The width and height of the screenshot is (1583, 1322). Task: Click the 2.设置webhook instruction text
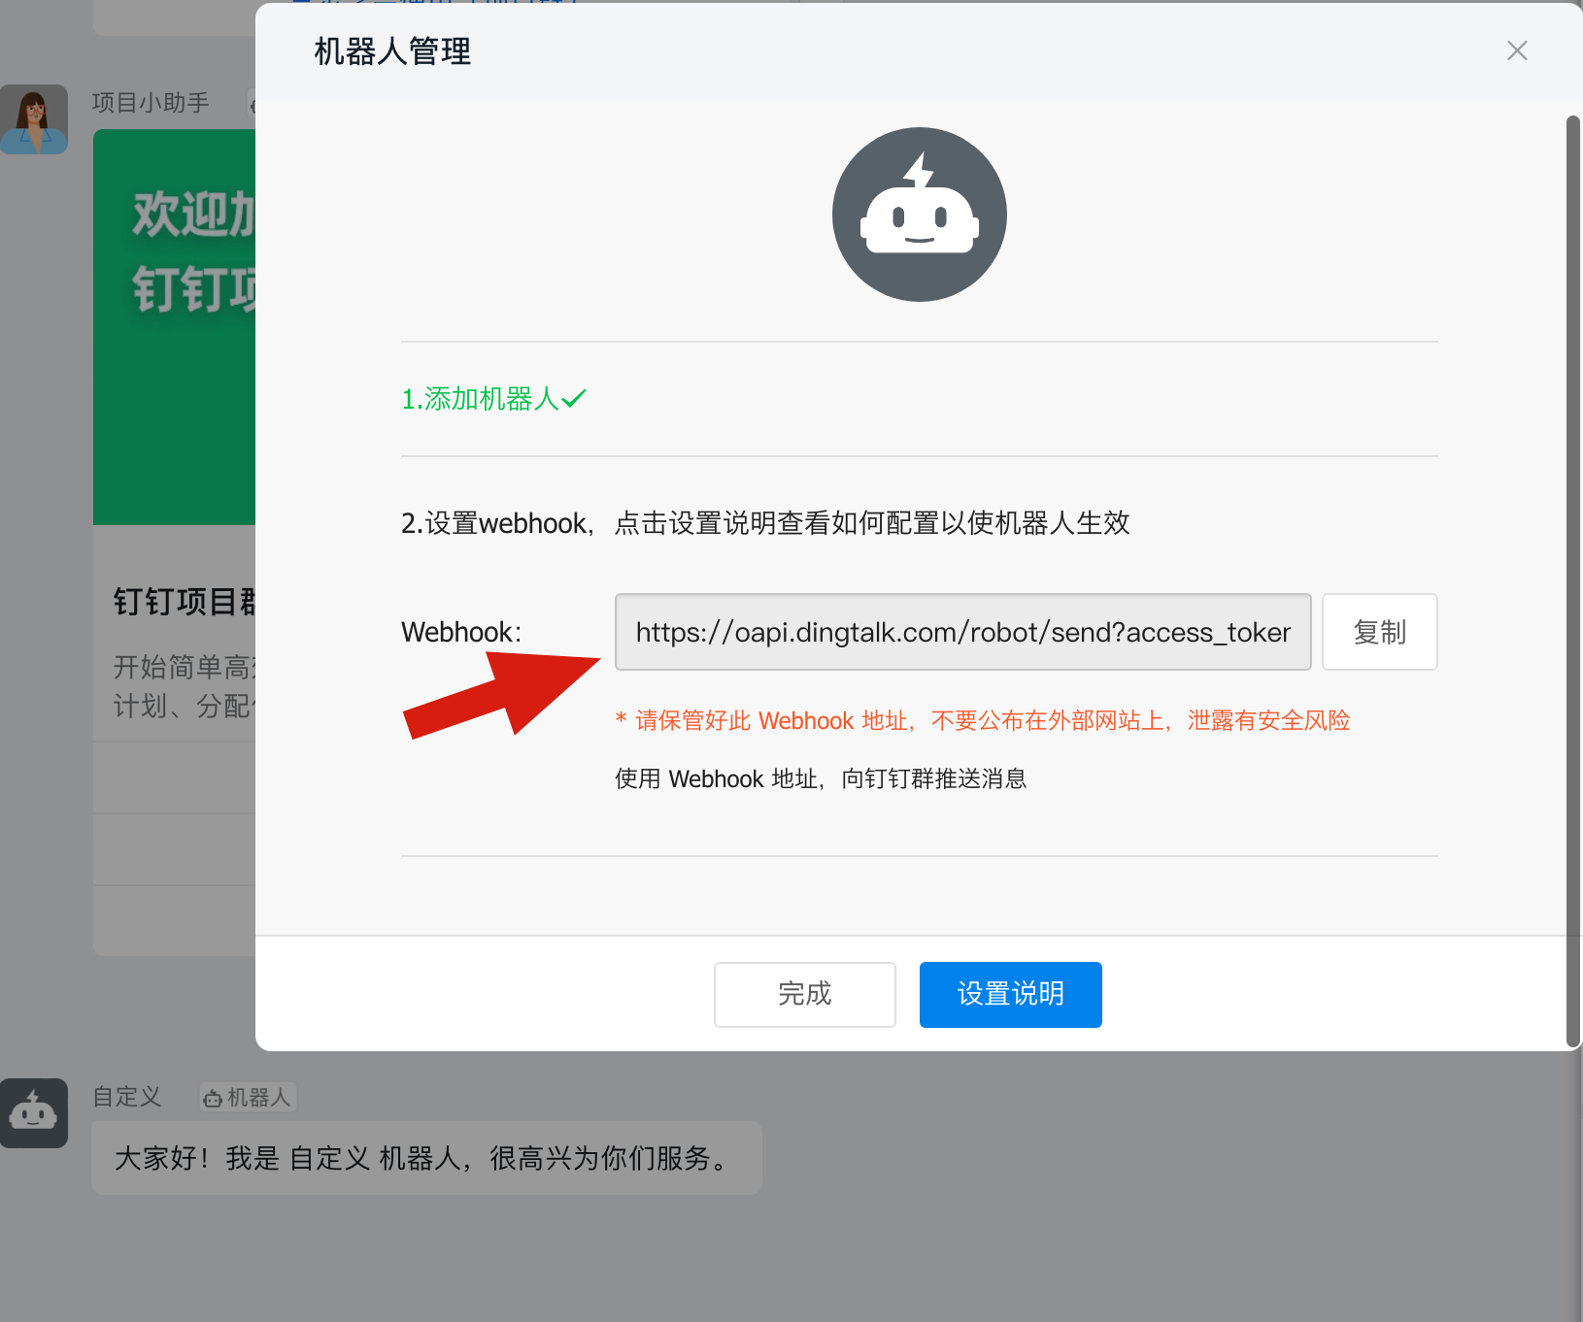coord(765,523)
